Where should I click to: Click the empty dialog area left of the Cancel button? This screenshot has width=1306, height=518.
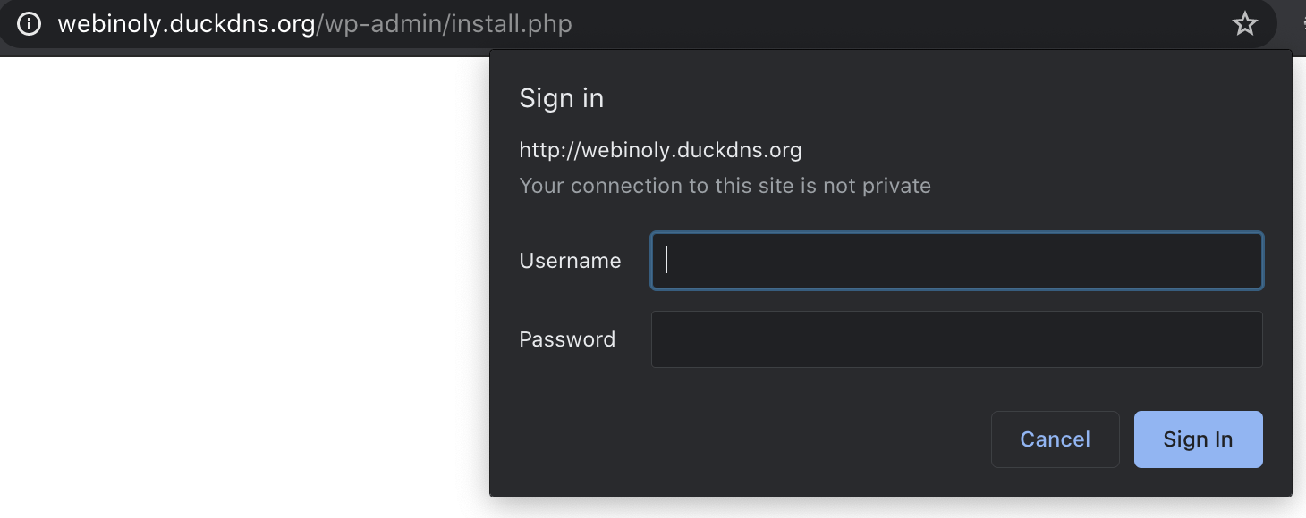pos(742,439)
